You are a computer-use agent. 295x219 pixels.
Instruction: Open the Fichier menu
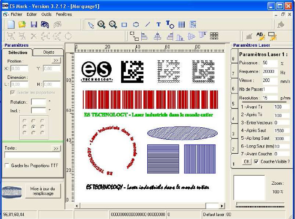coord(16,14)
